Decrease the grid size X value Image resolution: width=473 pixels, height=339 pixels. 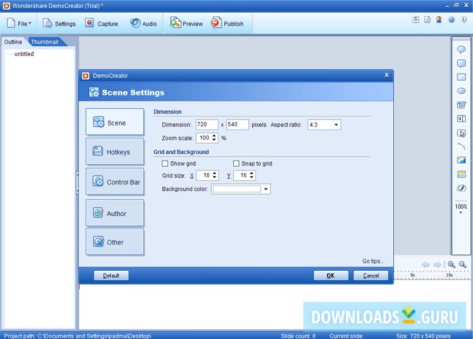[x=214, y=178]
